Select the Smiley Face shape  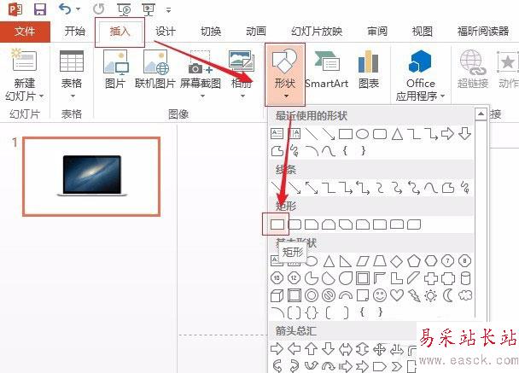380,295
